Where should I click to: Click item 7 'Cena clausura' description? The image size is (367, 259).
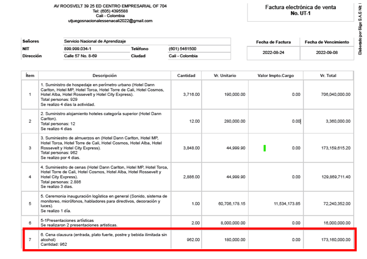click(104, 239)
